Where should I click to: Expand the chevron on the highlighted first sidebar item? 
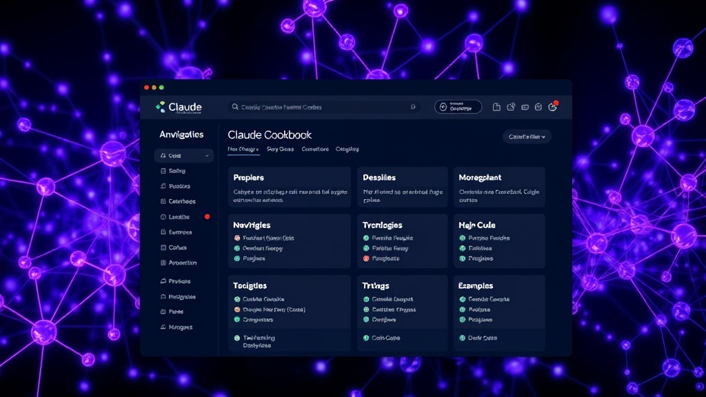[207, 156]
